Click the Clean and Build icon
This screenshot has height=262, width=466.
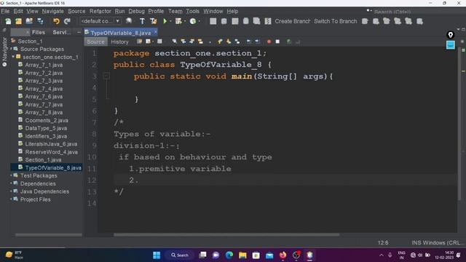153,21
